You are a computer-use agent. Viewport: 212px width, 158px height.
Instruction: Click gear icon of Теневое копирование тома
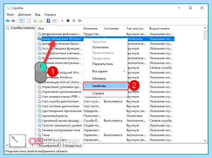click(x=39, y=130)
